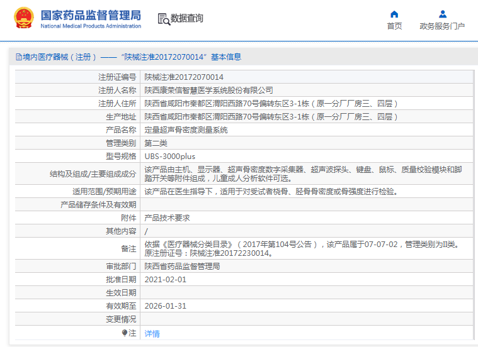Image resolution: width=478 pixels, height=347 pixels.
Task: Click the 备注 label
Action: click(x=128, y=249)
